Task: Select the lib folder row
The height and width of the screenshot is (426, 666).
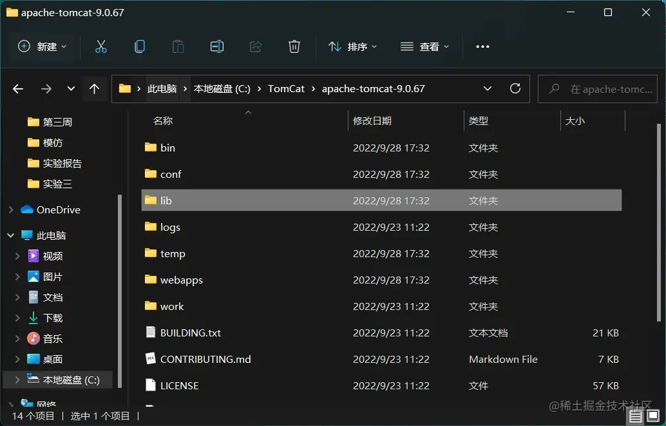Action: tap(381, 200)
